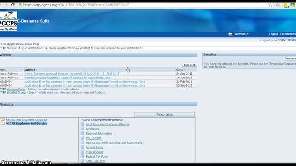Open Personal Information link

[x=99, y=133]
